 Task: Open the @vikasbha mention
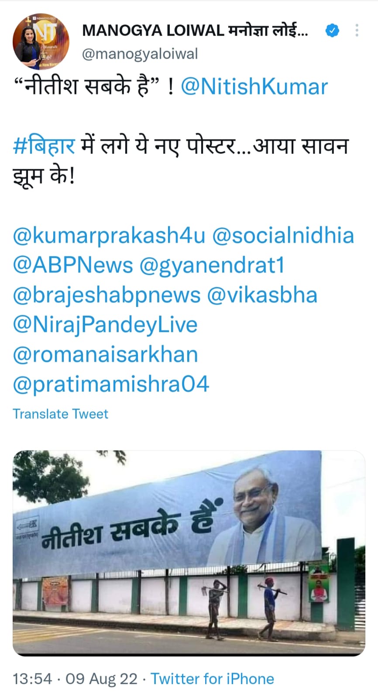click(262, 295)
